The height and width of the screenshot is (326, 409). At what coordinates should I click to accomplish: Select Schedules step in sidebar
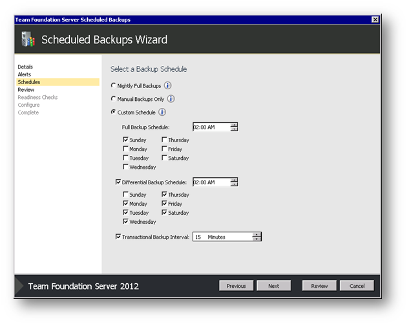pos(58,81)
